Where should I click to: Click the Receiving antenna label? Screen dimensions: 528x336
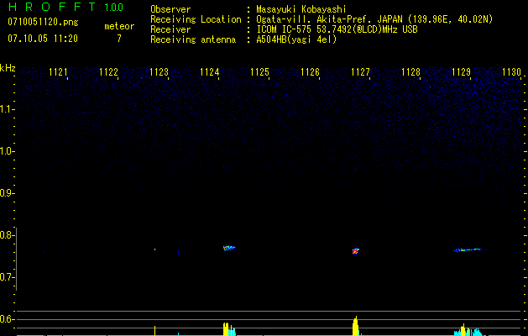(x=193, y=39)
